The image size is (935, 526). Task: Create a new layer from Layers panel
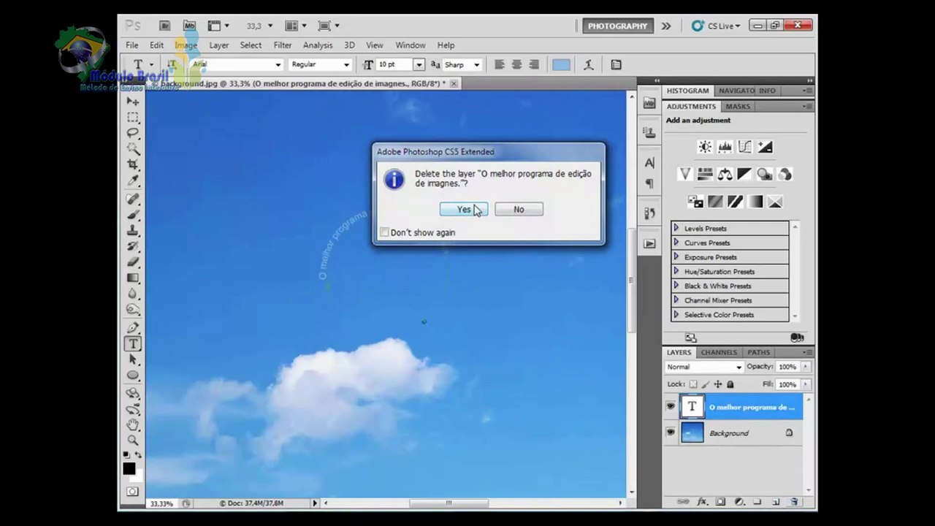pos(776,502)
